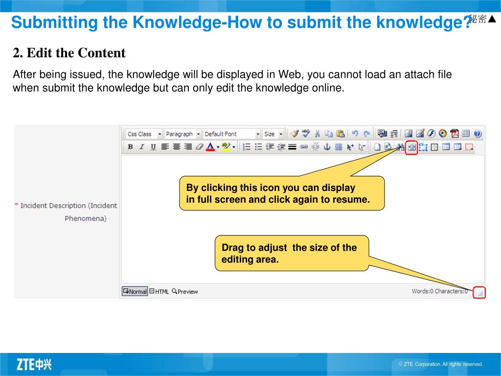The height and width of the screenshot is (376, 501).
Task: Paste from clipboard
Action: [x=341, y=133]
